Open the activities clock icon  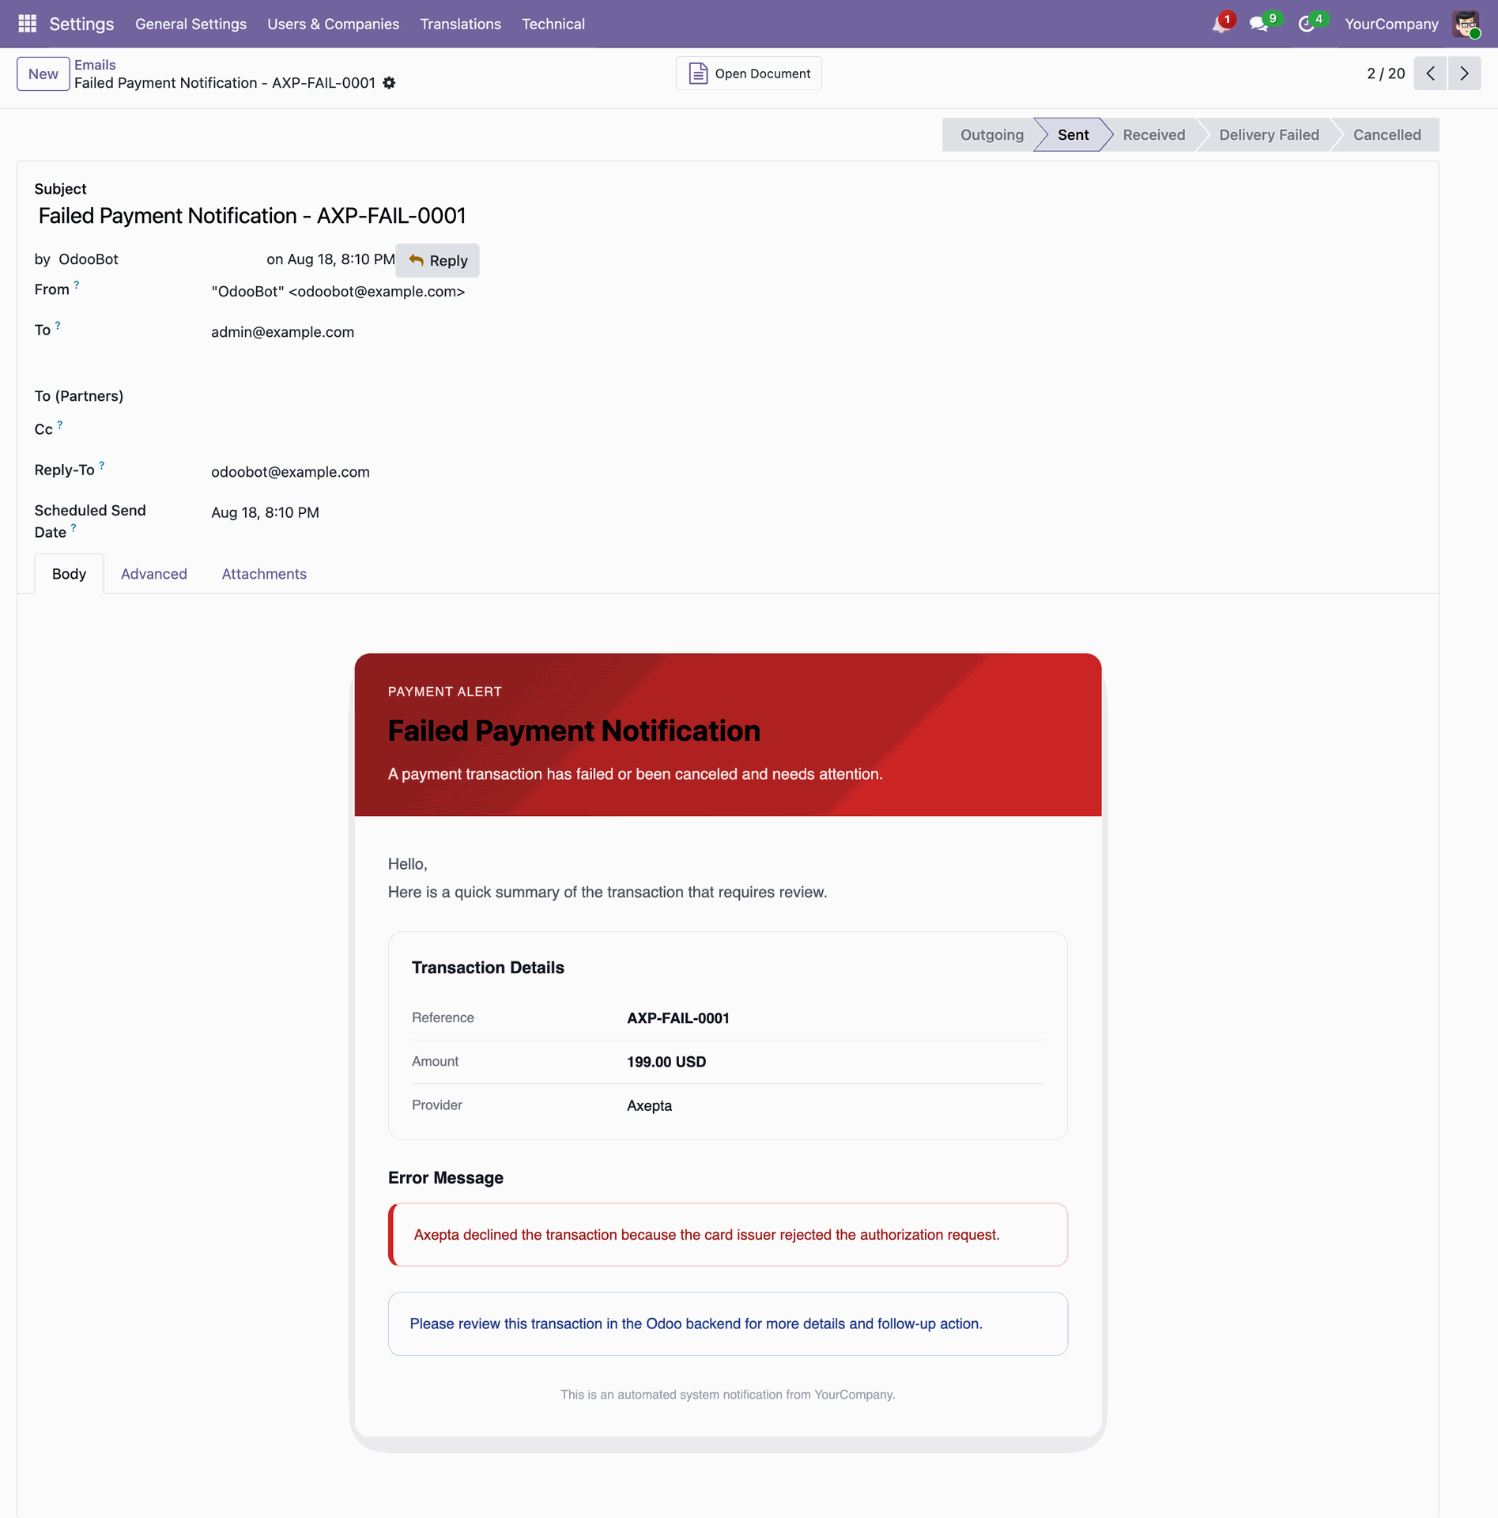coord(1307,24)
